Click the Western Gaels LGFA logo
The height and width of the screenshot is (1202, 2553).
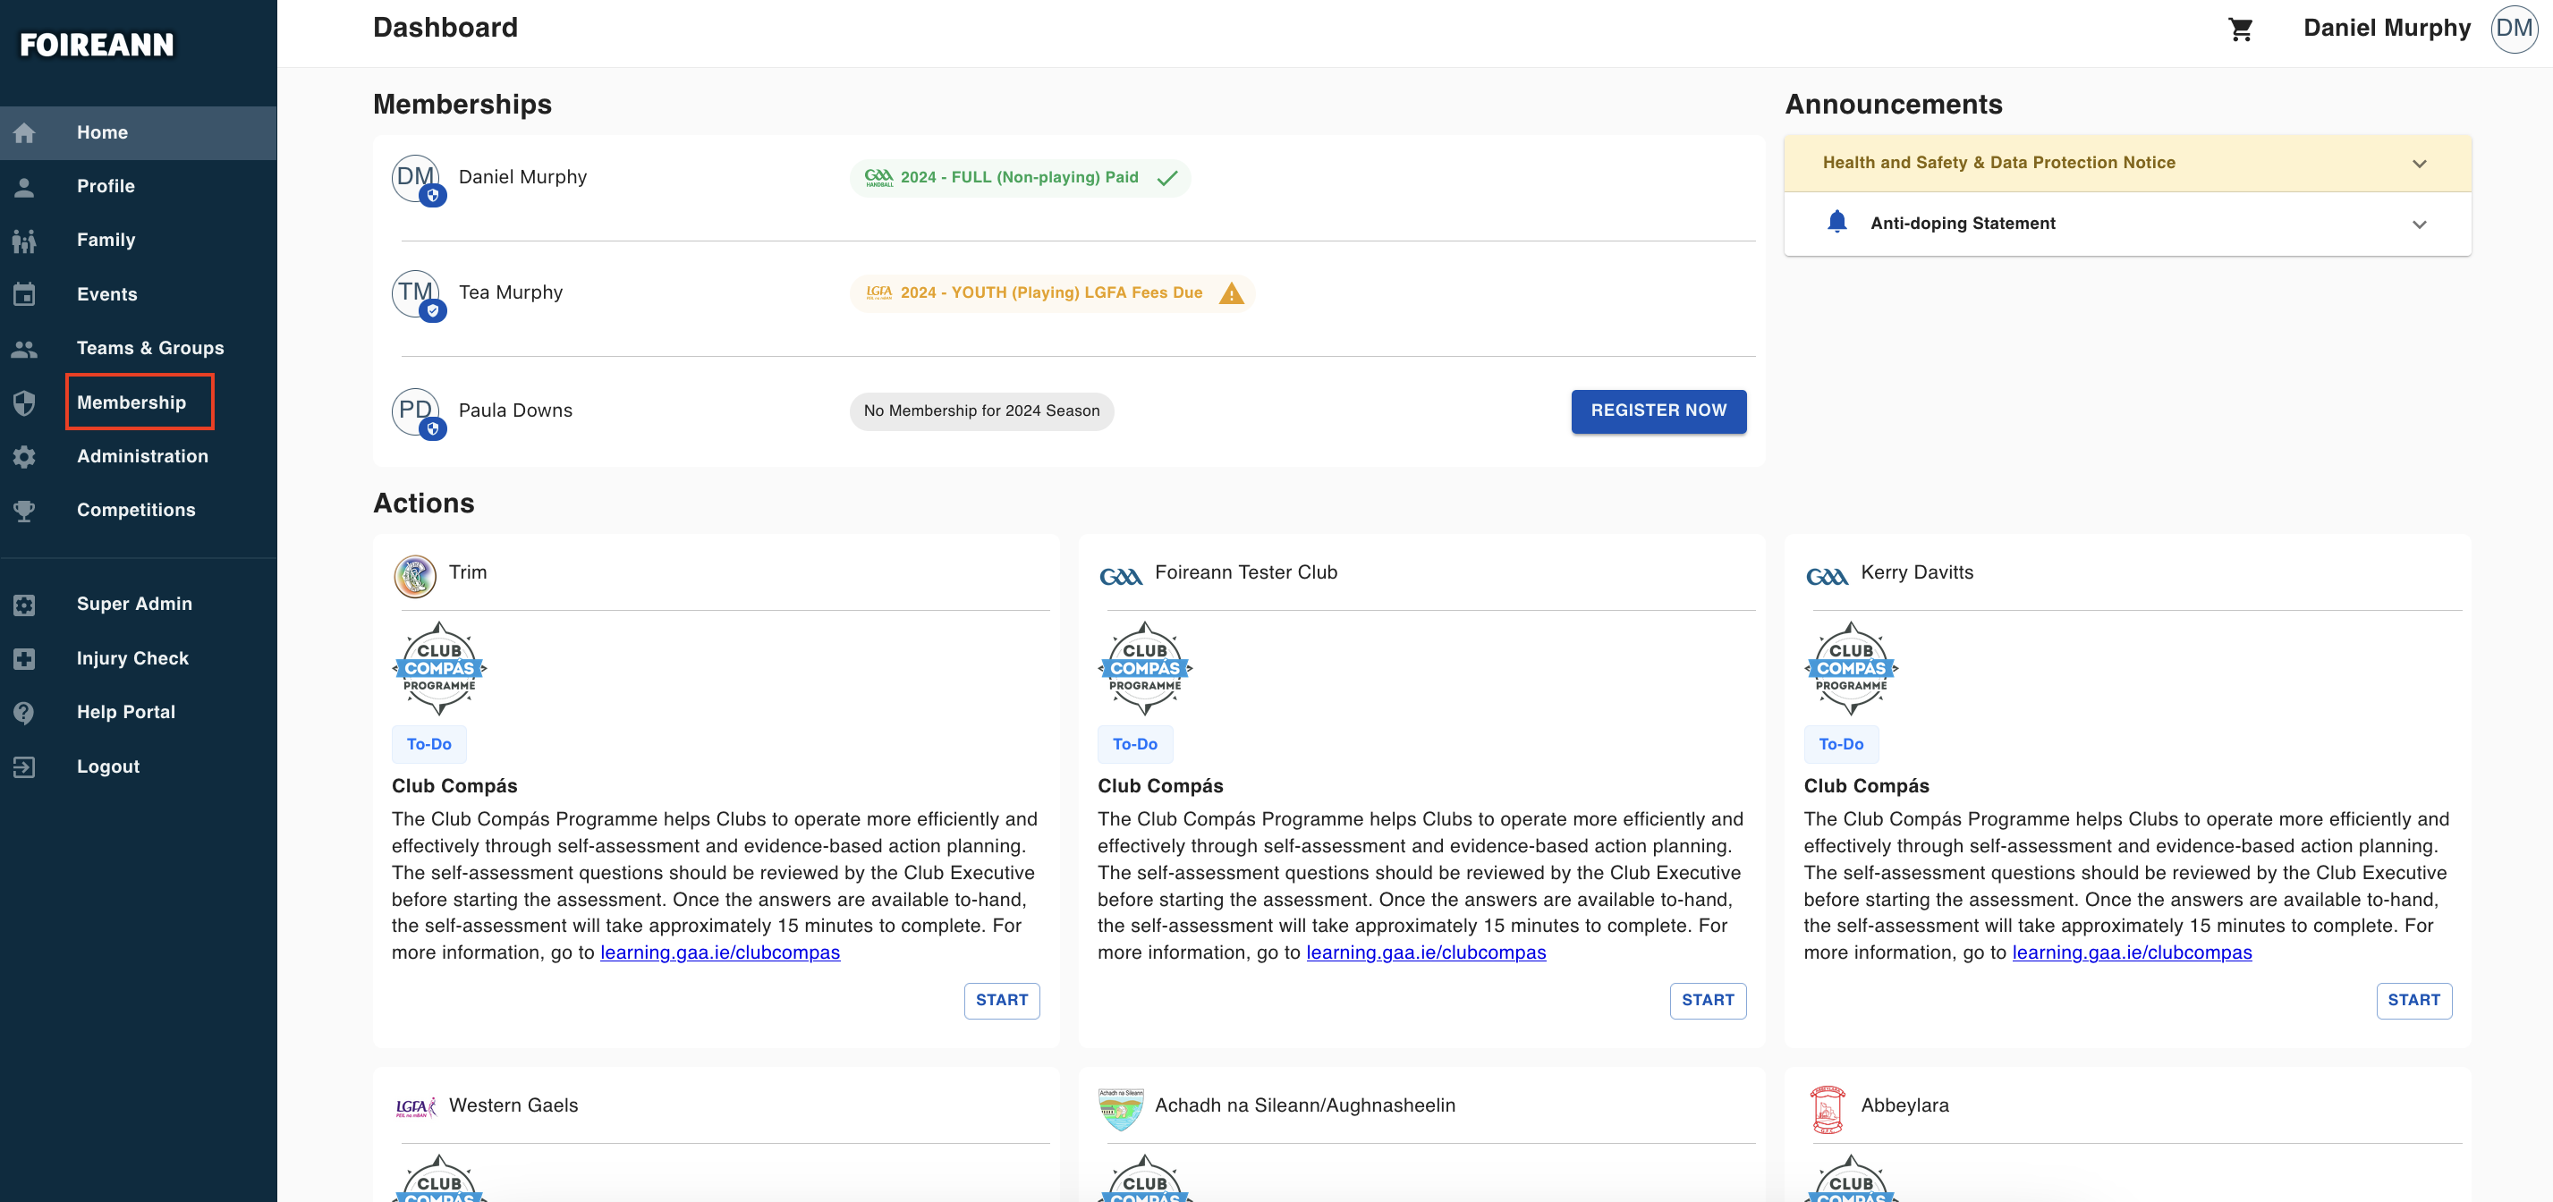point(415,1108)
